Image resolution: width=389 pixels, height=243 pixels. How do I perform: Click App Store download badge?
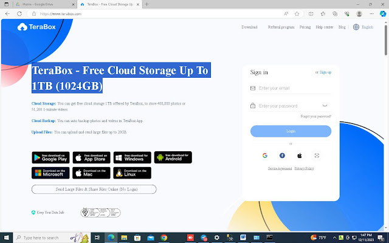[92, 157]
